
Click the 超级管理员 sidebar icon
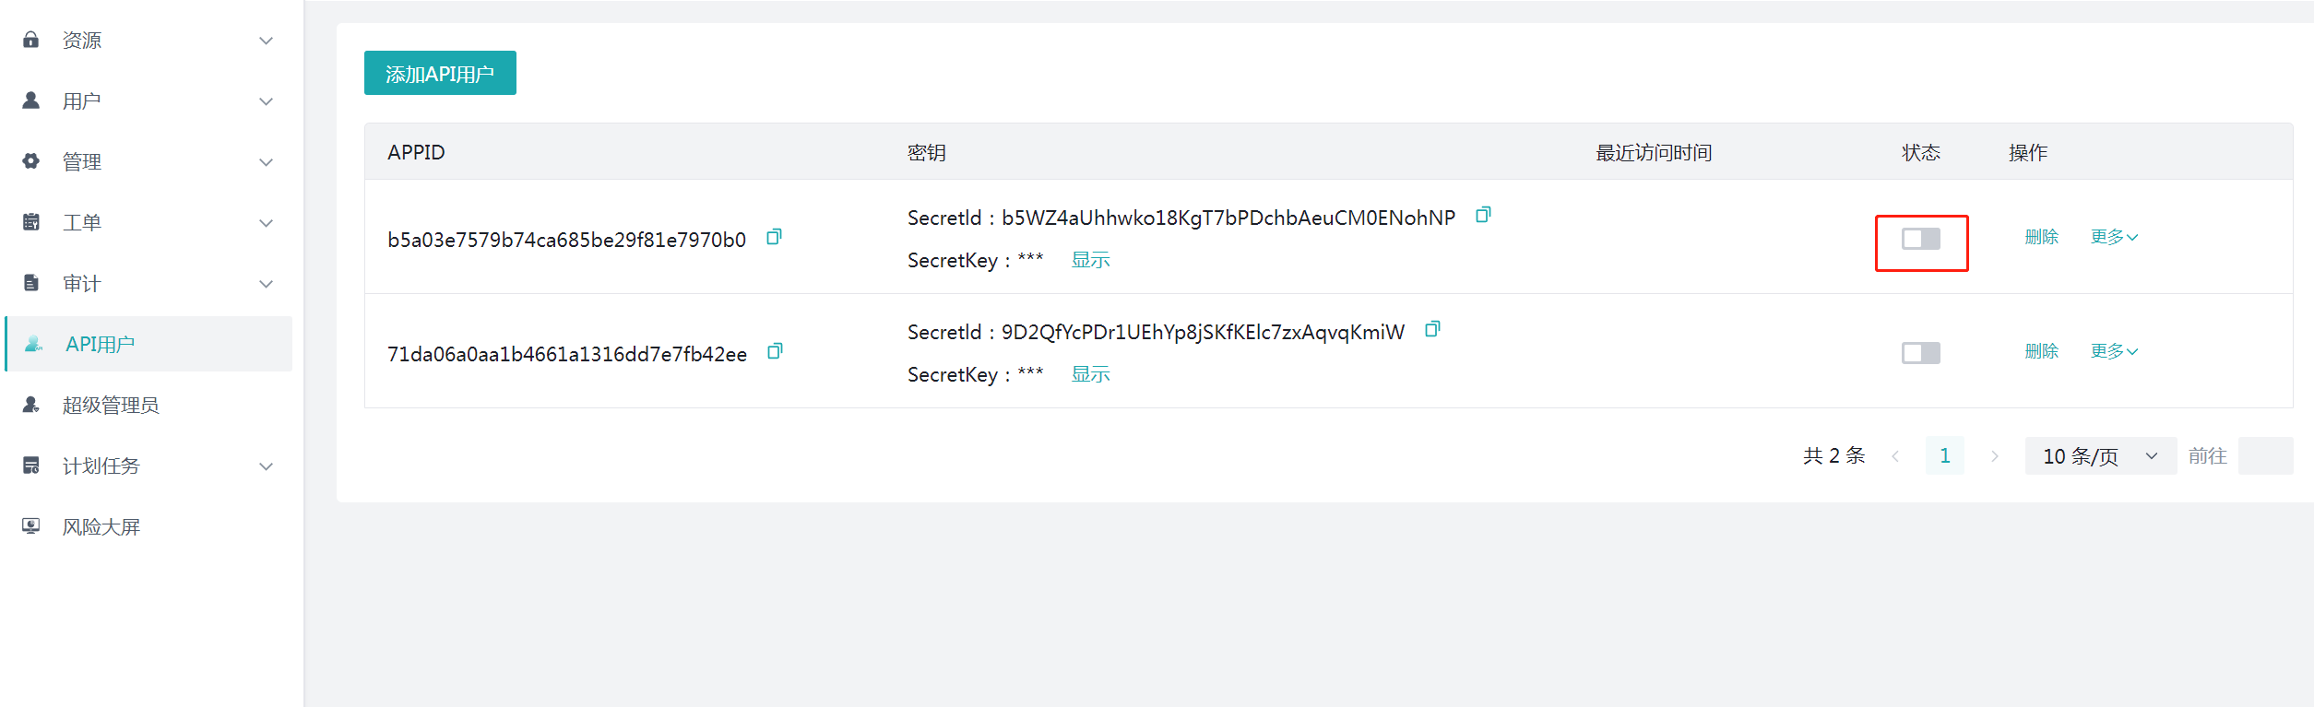click(x=31, y=405)
